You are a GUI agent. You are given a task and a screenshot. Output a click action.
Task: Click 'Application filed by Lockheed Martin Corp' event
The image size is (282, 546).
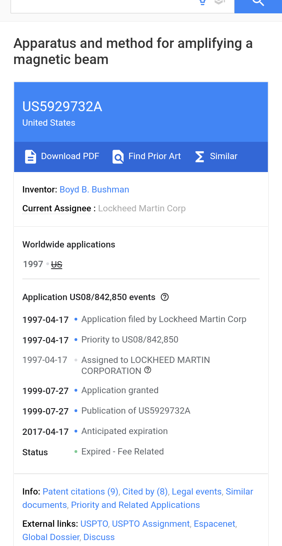[164, 319]
